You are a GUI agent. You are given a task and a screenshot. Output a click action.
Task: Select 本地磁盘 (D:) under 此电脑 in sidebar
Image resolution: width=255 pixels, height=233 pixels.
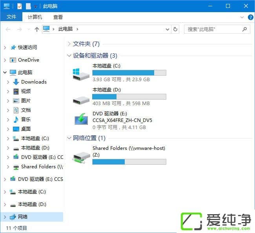(x=35, y=148)
